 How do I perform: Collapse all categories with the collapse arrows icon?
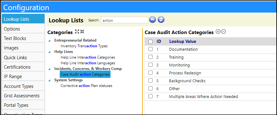82,32
